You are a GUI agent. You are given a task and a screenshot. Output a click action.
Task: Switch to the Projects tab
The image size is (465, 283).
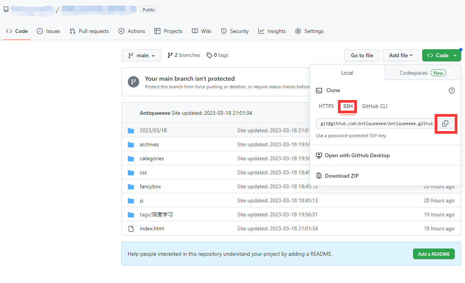click(x=168, y=31)
